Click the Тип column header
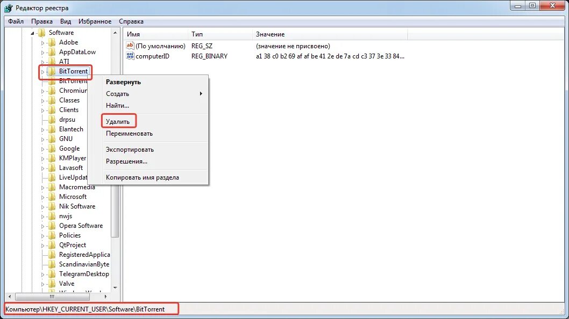569x319 pixels. click(x=220, y=34)
